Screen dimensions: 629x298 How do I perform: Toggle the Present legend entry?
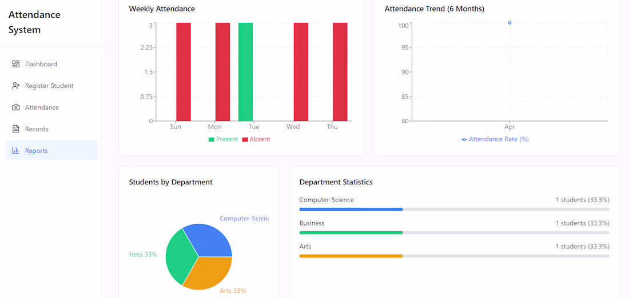point(223,139)
